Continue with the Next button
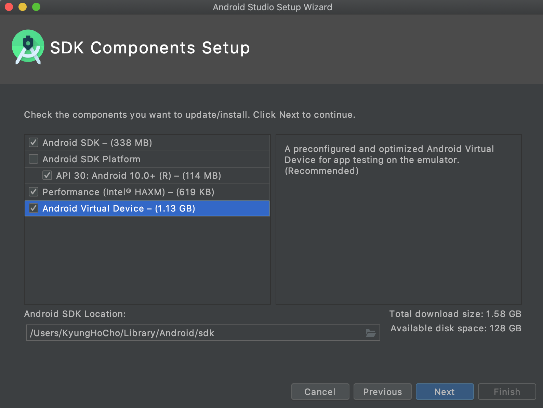543x408 pixels. point(445,392)
